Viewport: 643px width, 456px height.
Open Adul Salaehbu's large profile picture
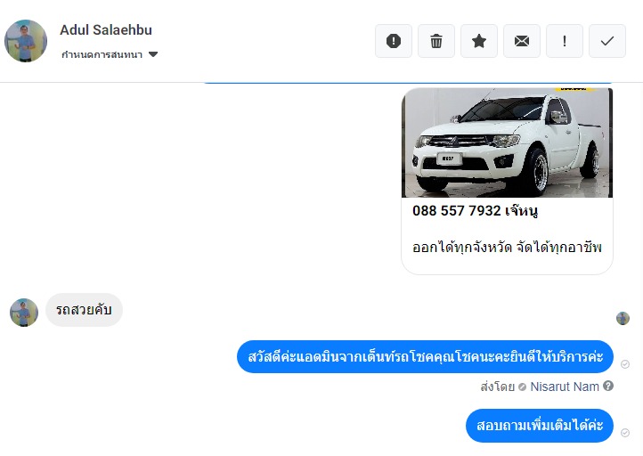point(26,41)
